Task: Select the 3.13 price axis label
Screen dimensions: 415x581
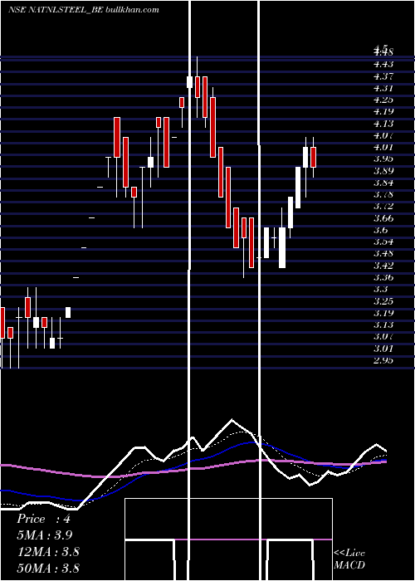Action: 383,325
